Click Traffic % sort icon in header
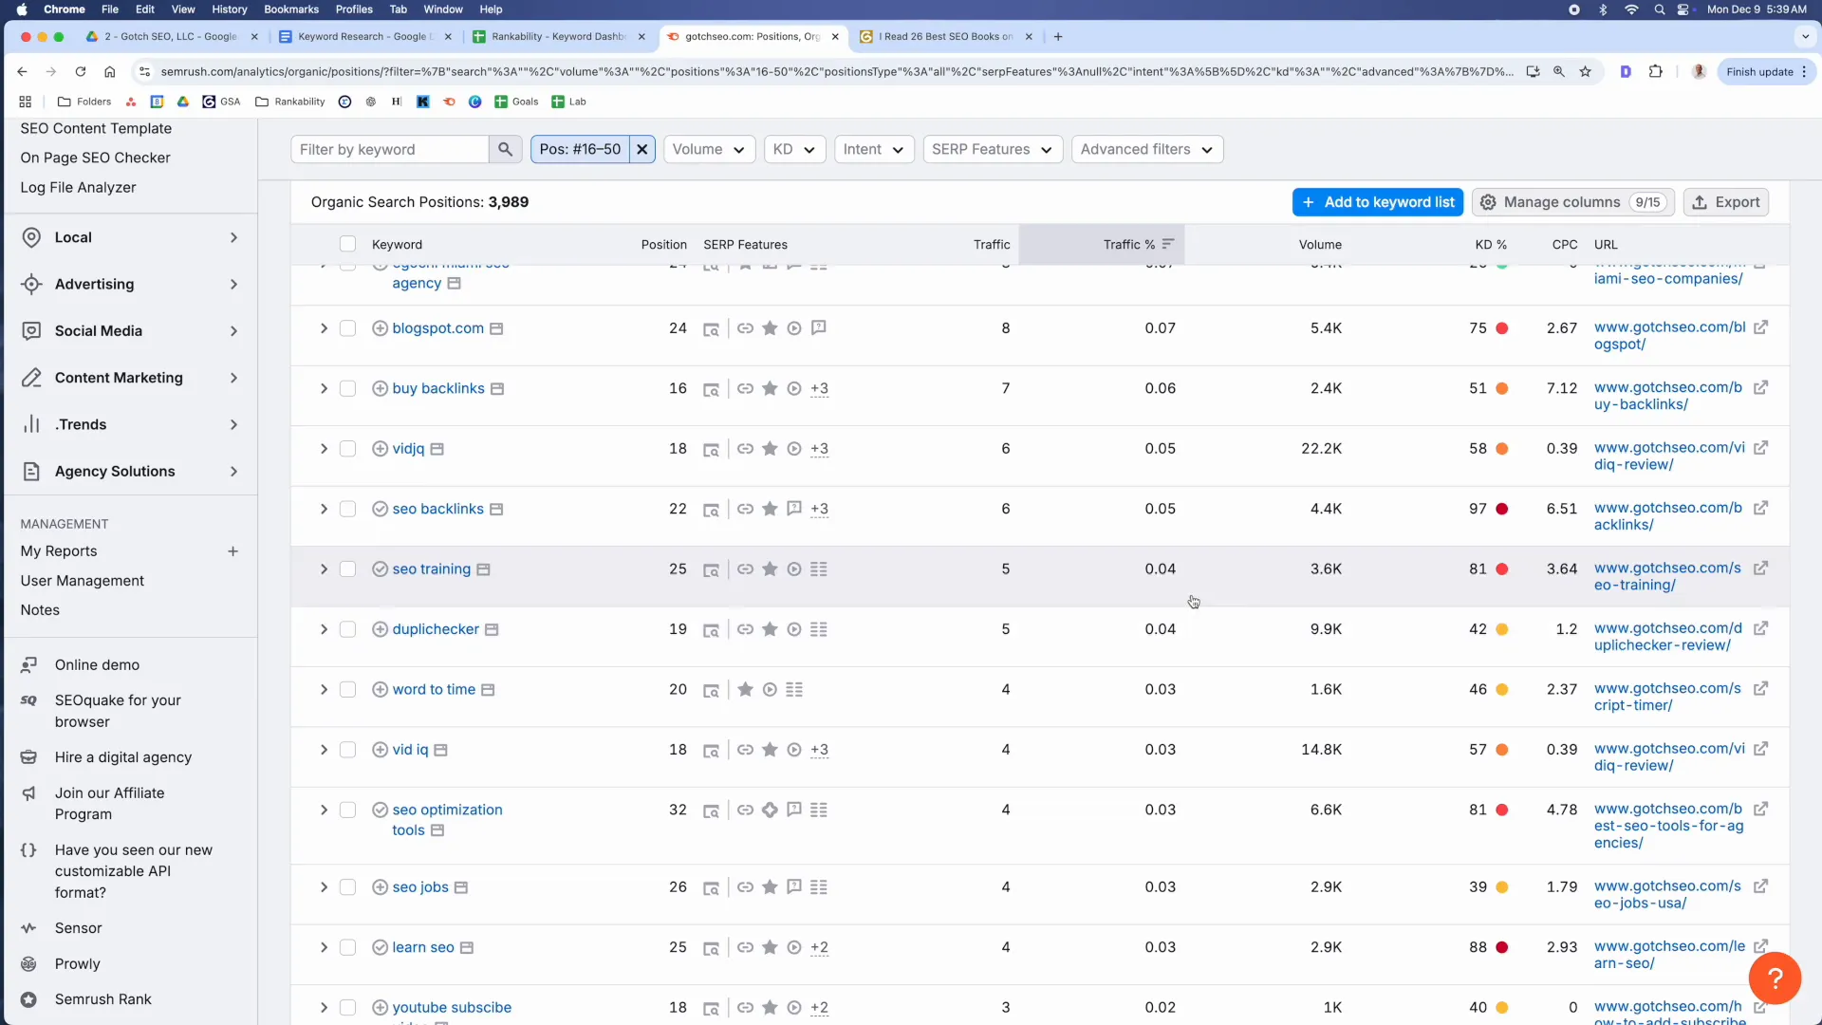1822x1025 pixels. coord(1168,244)
